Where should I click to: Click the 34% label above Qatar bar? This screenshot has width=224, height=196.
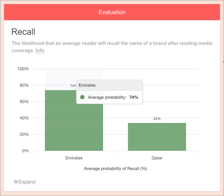157,119
